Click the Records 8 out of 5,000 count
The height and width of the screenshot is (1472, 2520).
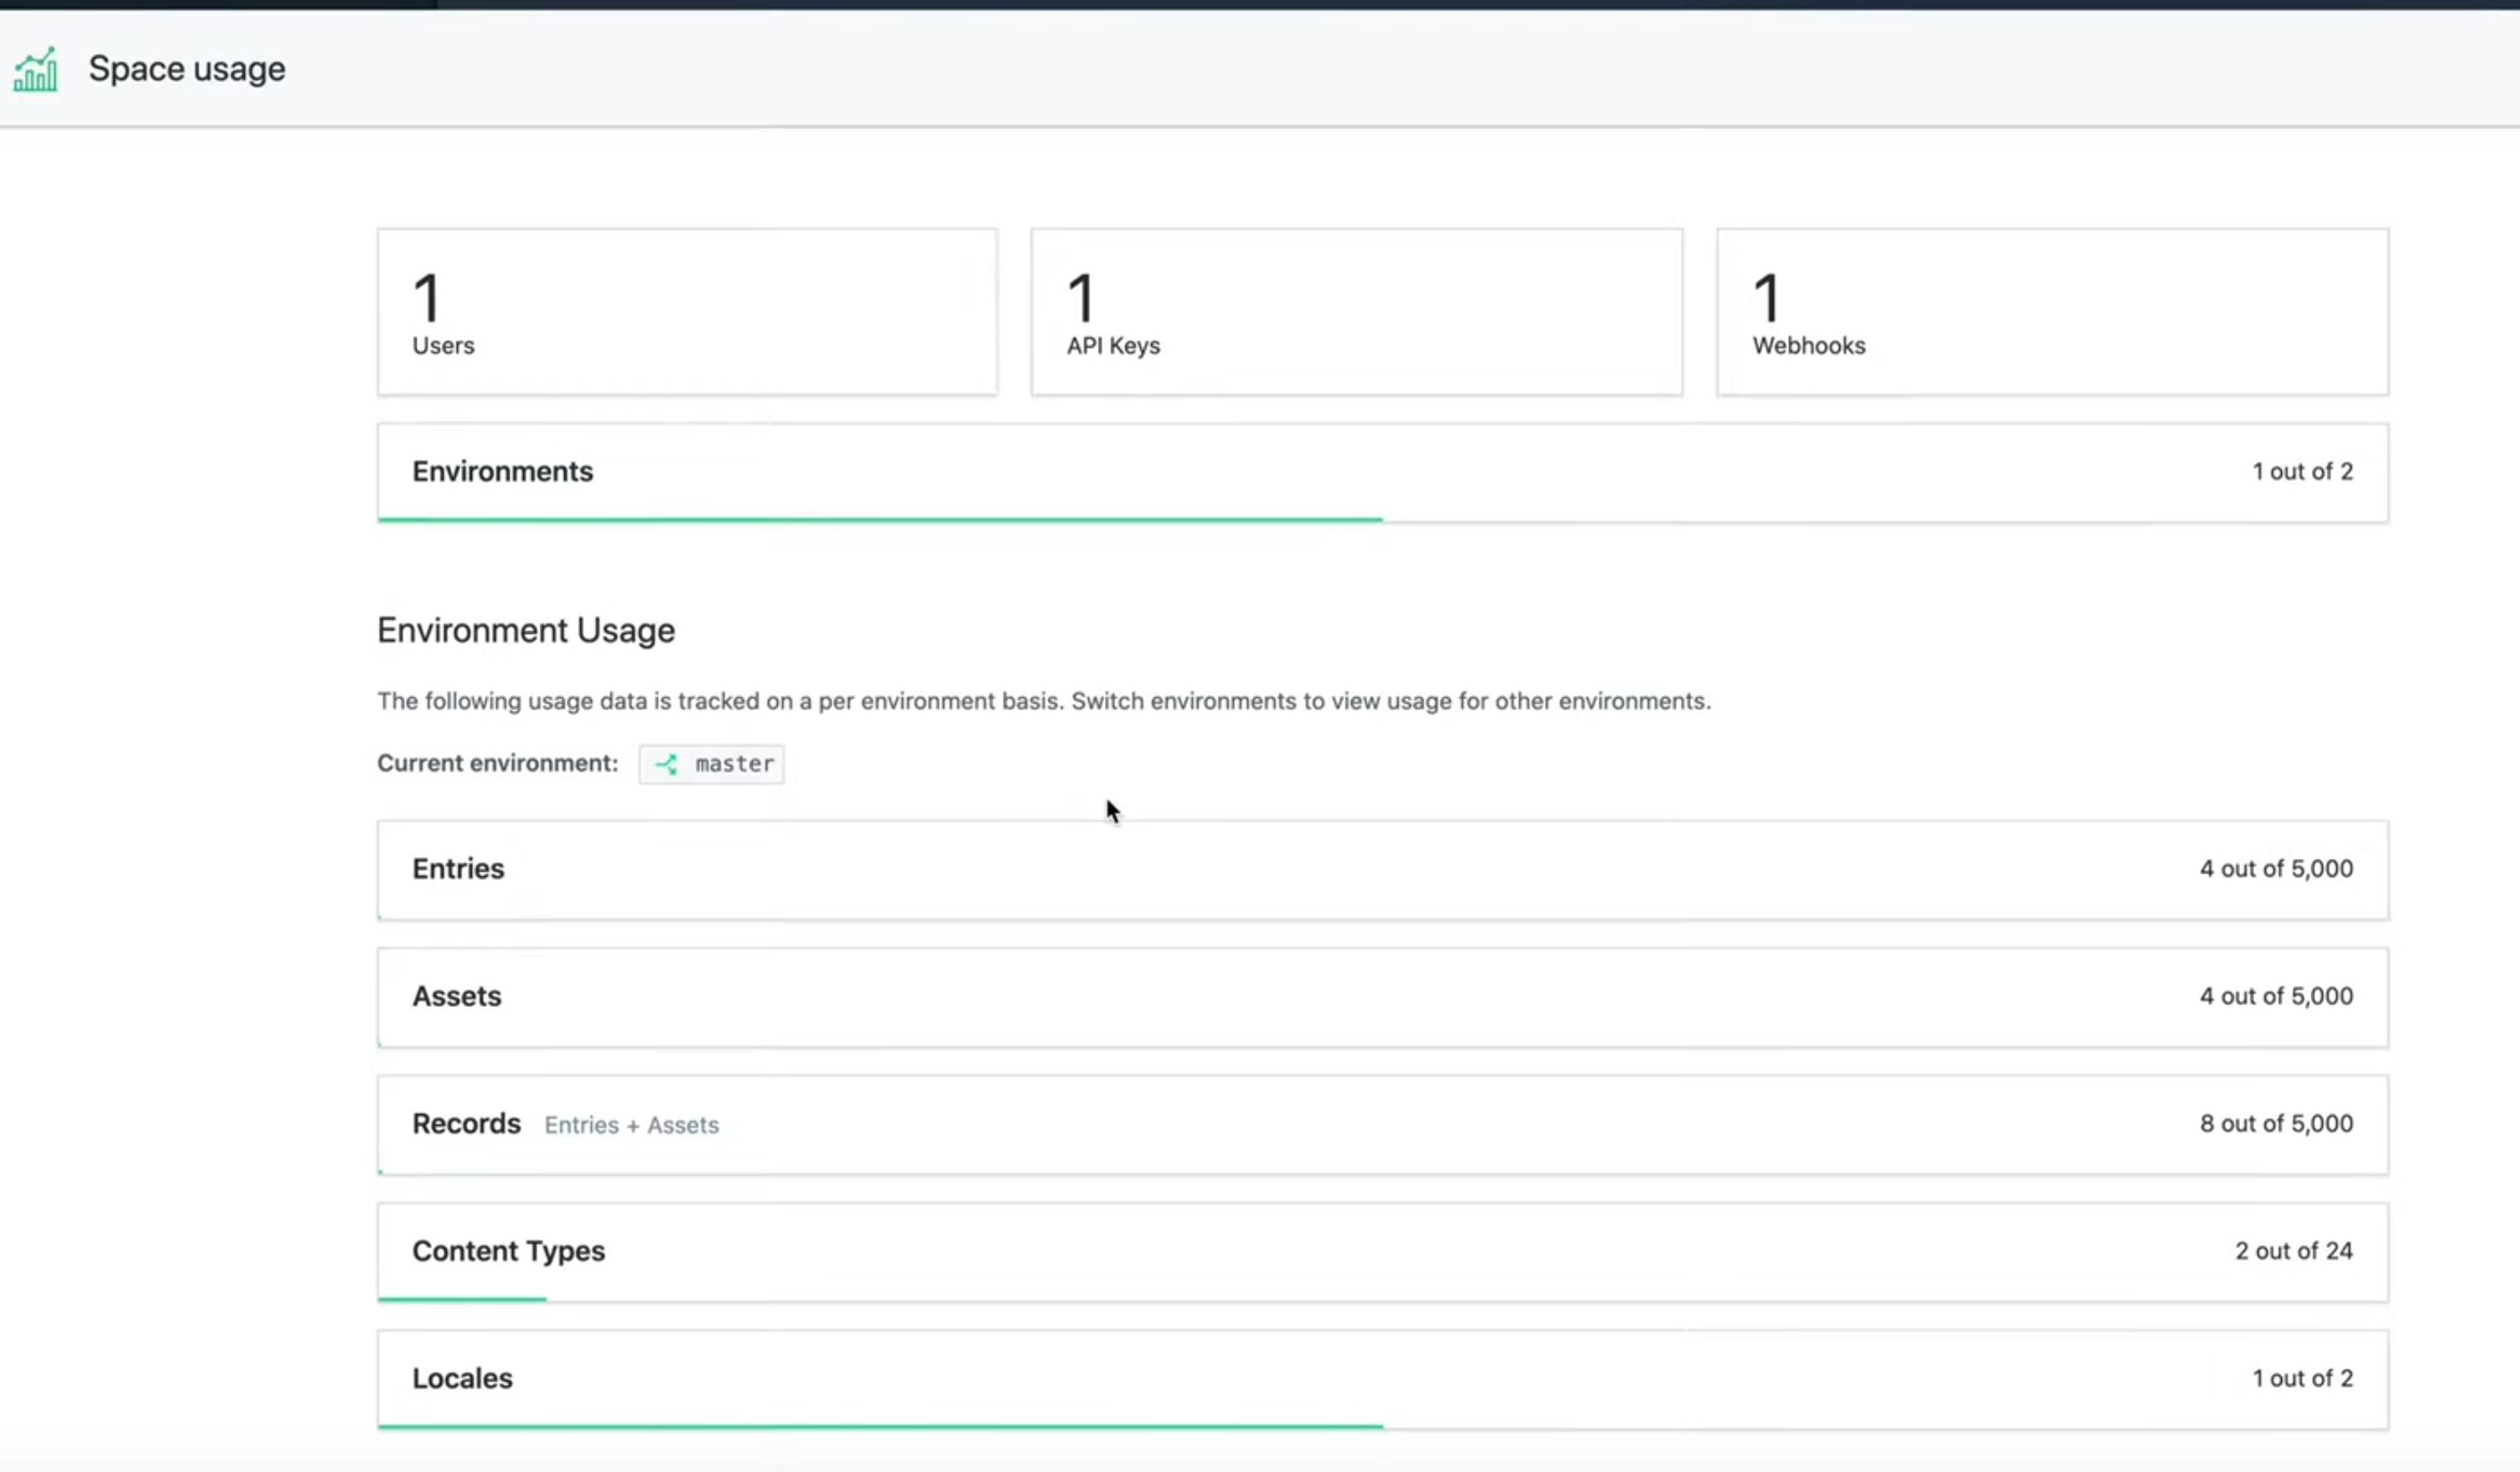2275,1123
